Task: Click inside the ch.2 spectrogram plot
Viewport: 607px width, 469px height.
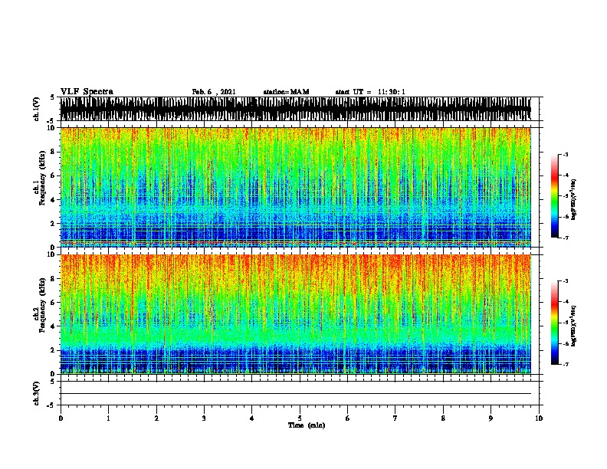Action: 296,314
